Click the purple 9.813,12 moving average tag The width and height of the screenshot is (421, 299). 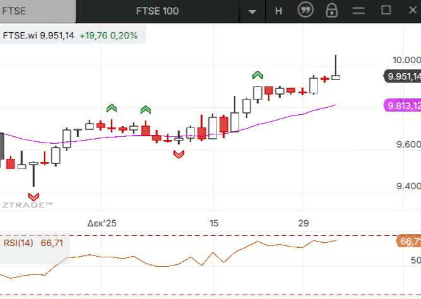(x=402, y=105)
